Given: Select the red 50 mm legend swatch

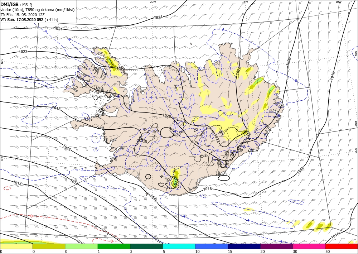Looking at the screenshot, I should (342, 246).
